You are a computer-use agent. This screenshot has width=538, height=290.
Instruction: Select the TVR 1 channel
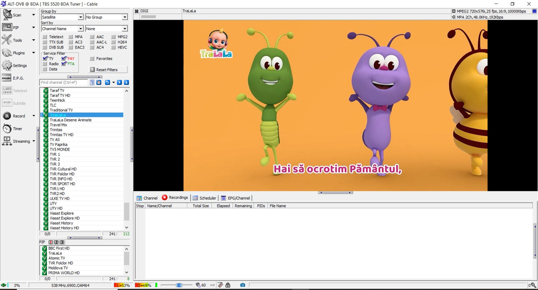point(55,154)
